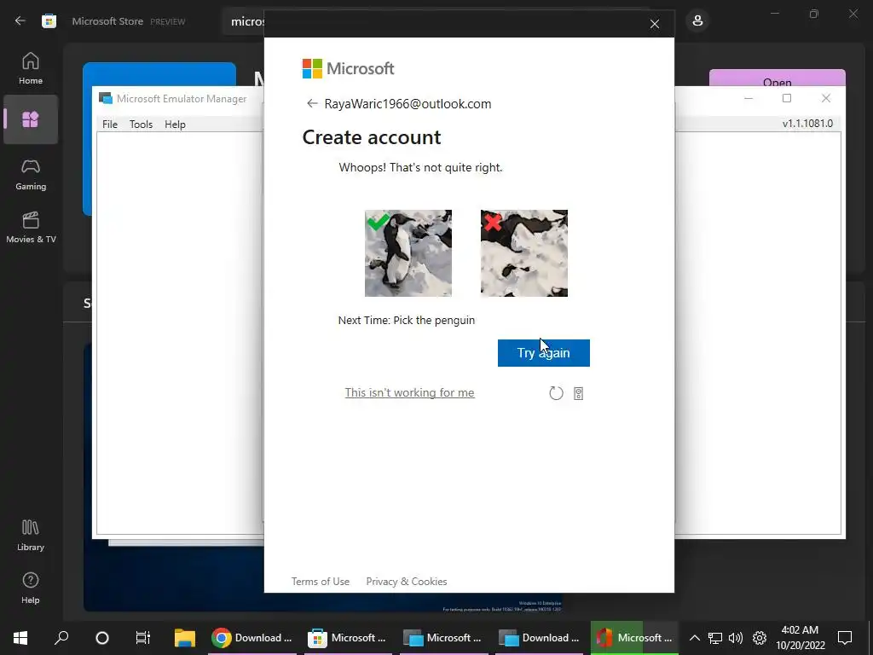The width and height of the screenshot is (873, 655).
Task: Switch to Chrome Download taskbar item
Action: [x=253, y=638]
